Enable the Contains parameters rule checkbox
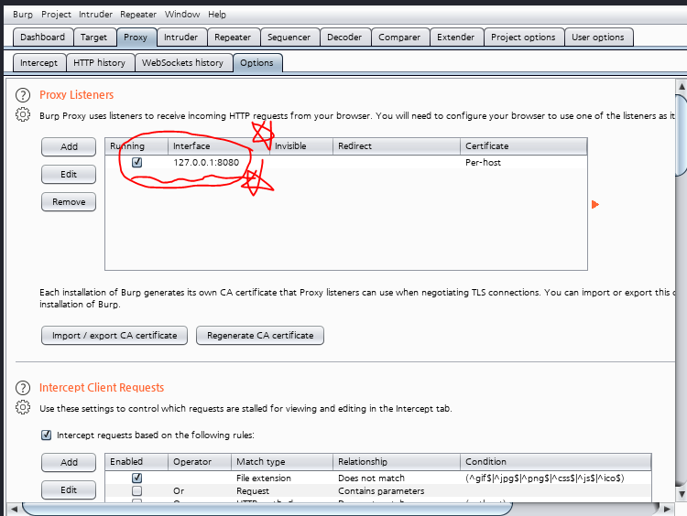Viewport: 687px width, 516px height. pyautogui.click(x=136, y=490)
